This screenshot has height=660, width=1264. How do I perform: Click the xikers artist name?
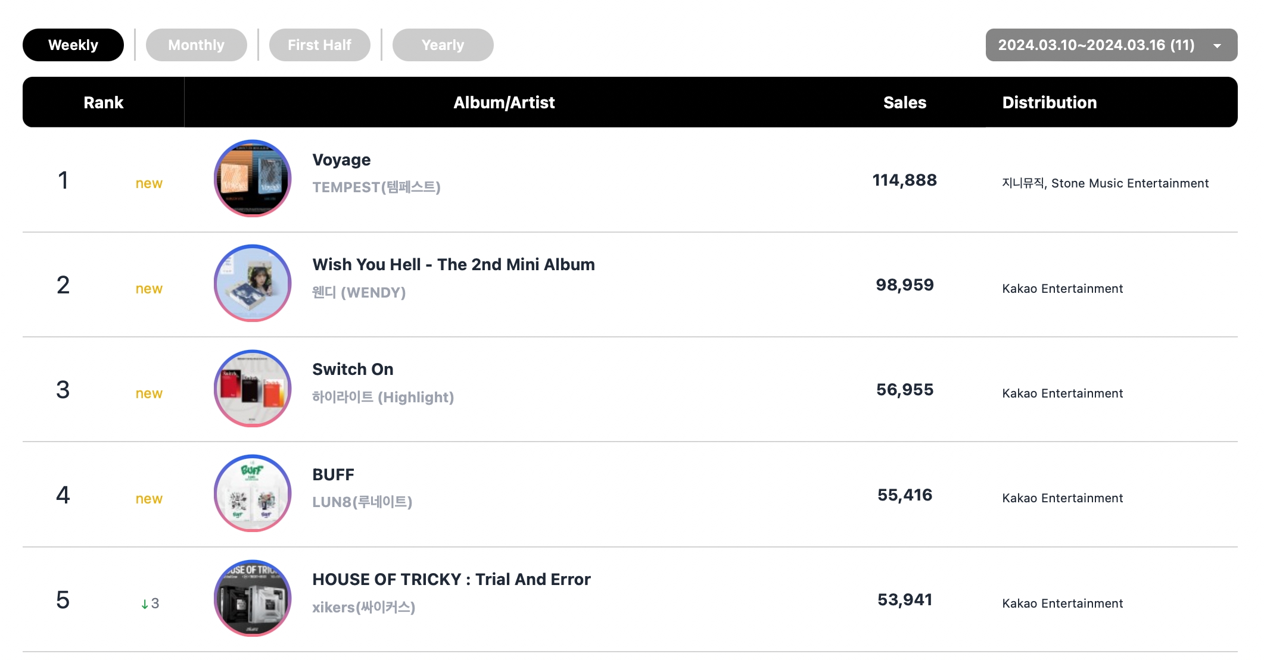363,607
